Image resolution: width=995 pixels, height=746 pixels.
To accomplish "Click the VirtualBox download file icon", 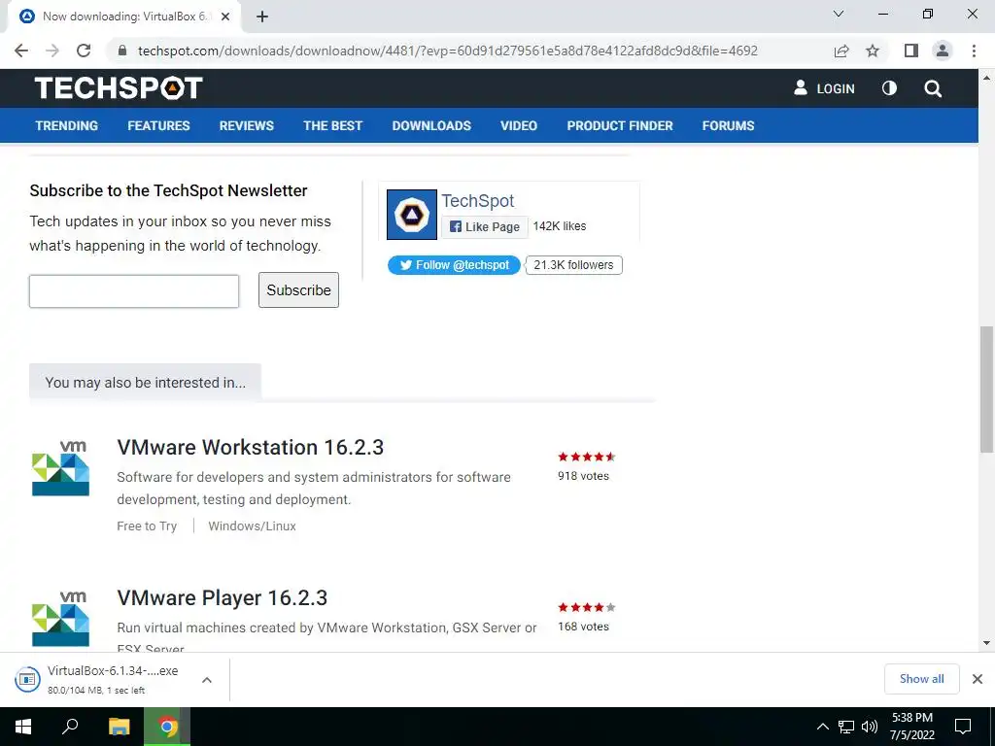I will (x=27, y=679).
